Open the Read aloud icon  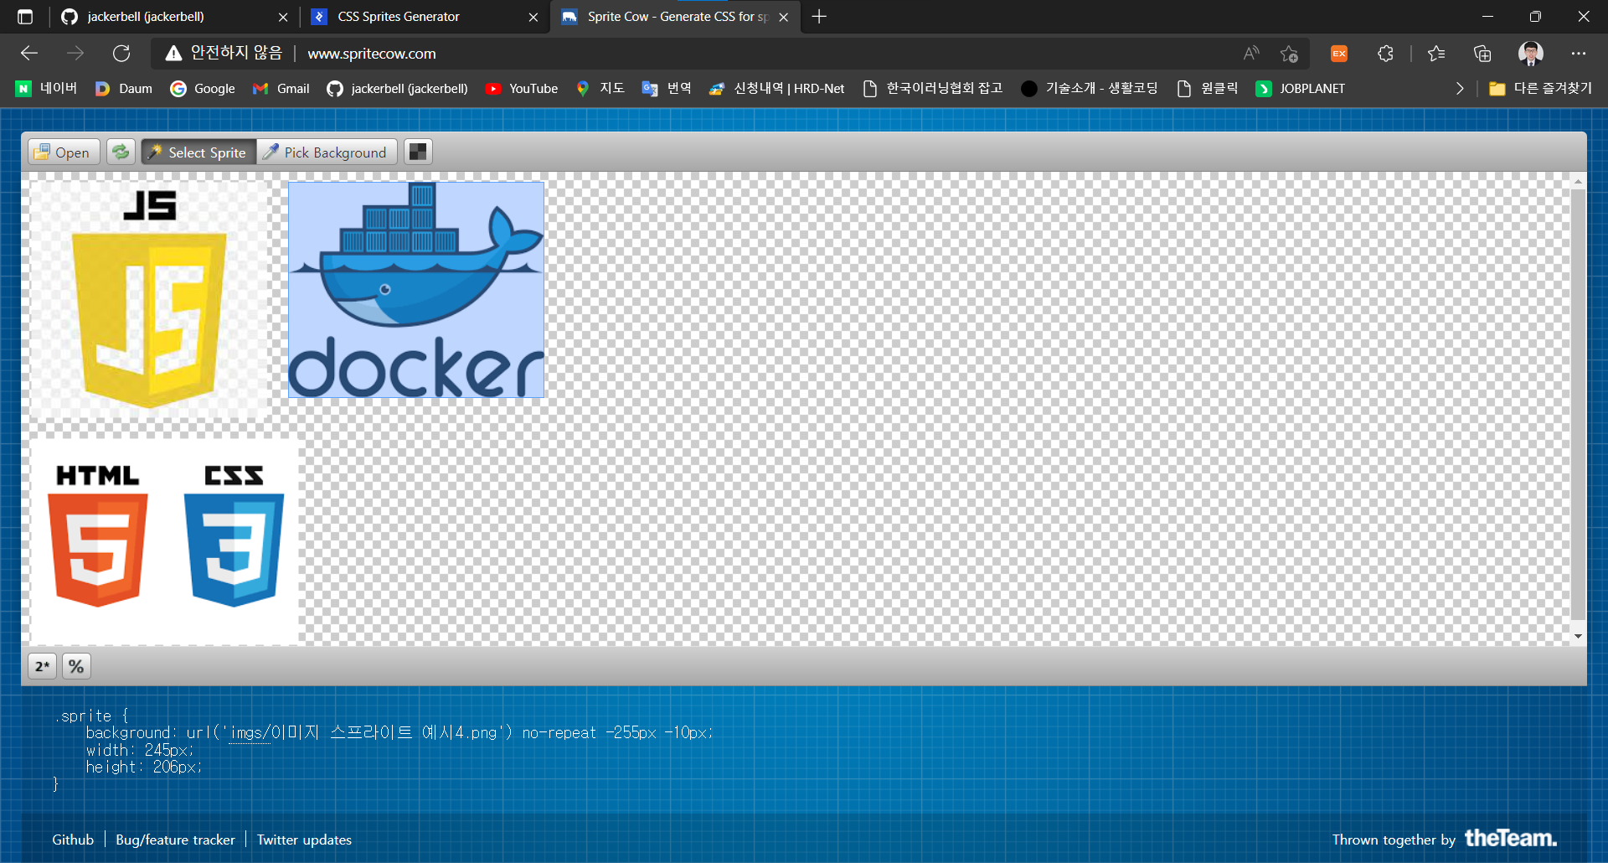pyautogui.click(x=1251, y=54)
